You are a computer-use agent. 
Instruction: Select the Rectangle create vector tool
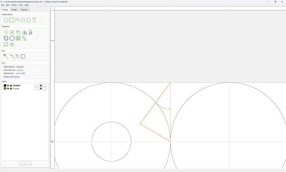[x=12, y=20]
